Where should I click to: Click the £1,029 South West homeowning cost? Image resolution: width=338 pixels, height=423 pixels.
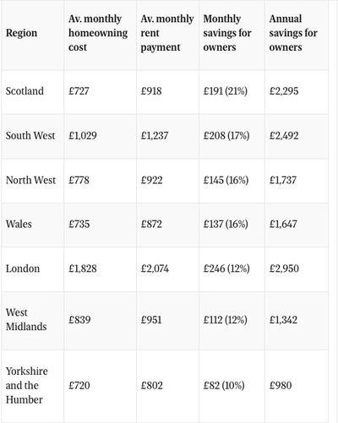point(83,136)
